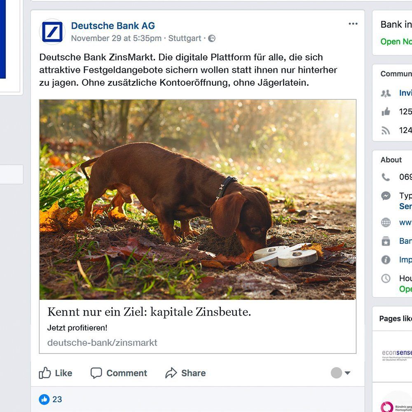Click the thumbs-up Like icon
Image resolution: width=412 pixels, height=412 pixels.
point(45,373)
